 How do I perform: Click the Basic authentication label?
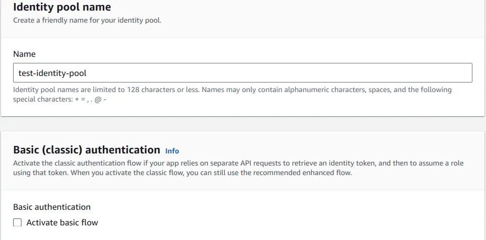click(x=52, y=207)
